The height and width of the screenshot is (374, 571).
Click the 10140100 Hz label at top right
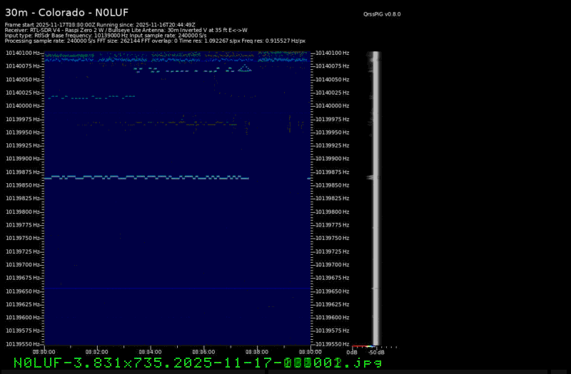(332, 53)
